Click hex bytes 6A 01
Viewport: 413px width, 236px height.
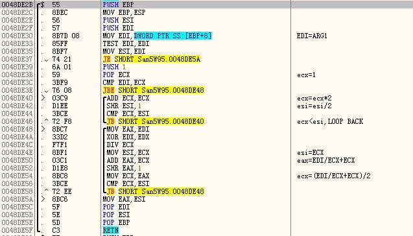click(62, 67)
